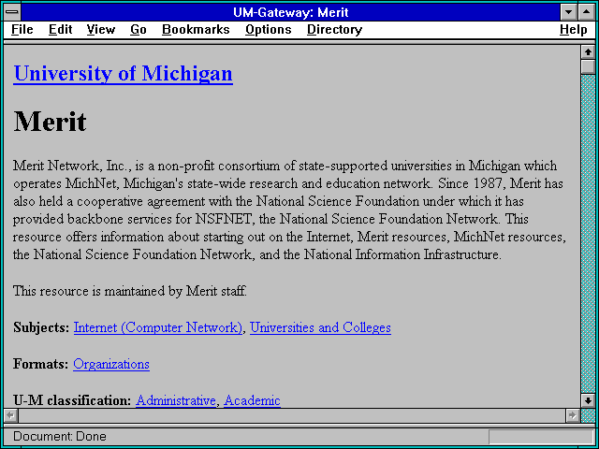Screen dimensions: 599x449
Task: Open the File menu
Action: pyautogui.click(x=22, y=29)
